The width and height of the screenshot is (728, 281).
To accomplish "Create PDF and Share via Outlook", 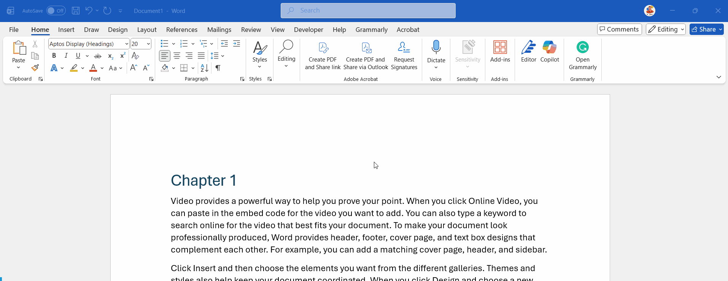I will coord(366,56).
